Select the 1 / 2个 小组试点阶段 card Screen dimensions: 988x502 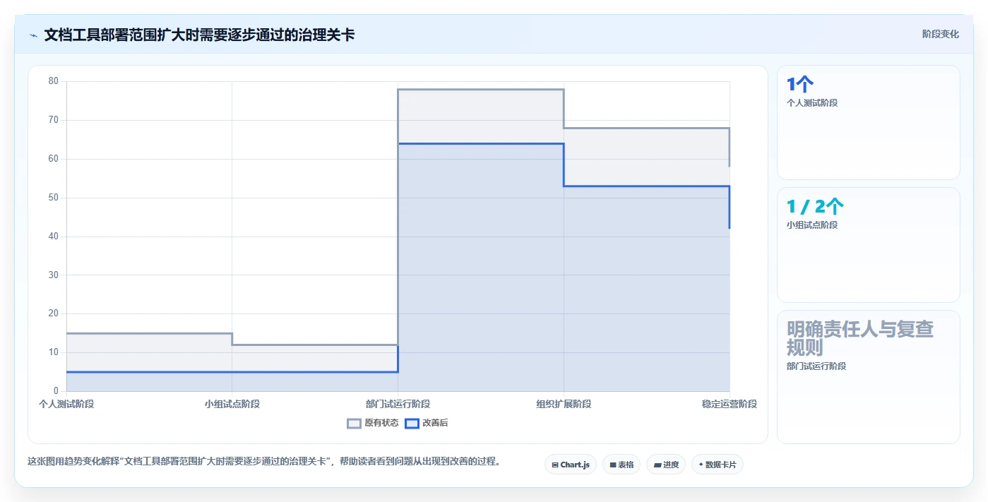pos(869,245)
